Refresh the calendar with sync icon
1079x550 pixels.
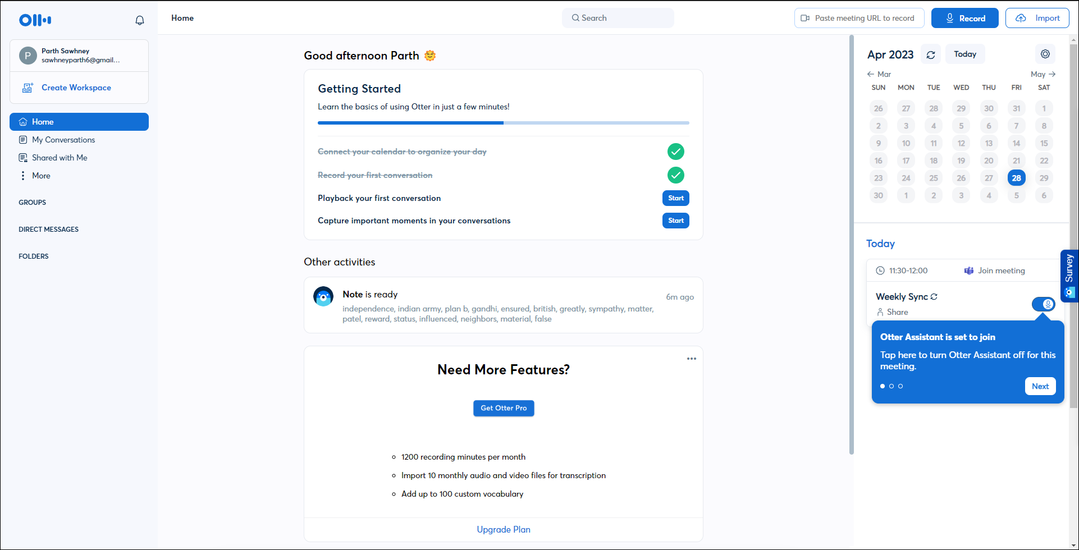pyautogui.click(x=931, y=54)
